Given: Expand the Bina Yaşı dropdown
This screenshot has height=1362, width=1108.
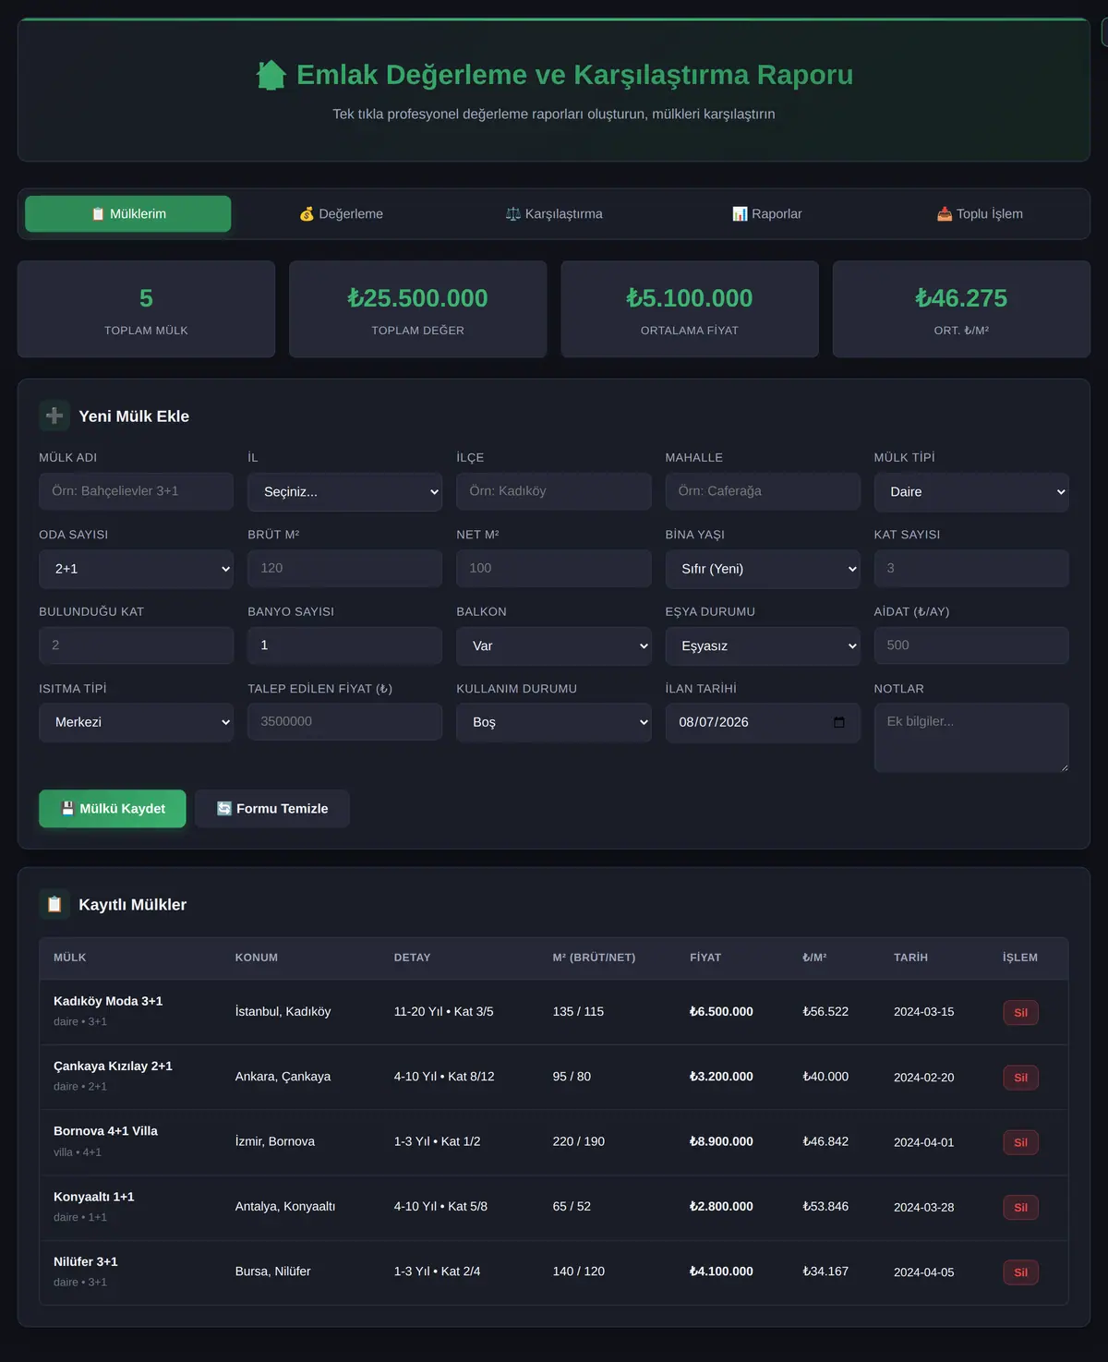Looking at the screenshot, I should pyautogui.click(x=763, y=569).
